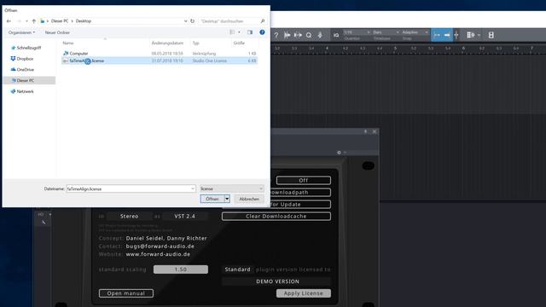Select the faTimeAlign.license file
Viewport: 546px width, 307px height.
[x=160, y=61]
